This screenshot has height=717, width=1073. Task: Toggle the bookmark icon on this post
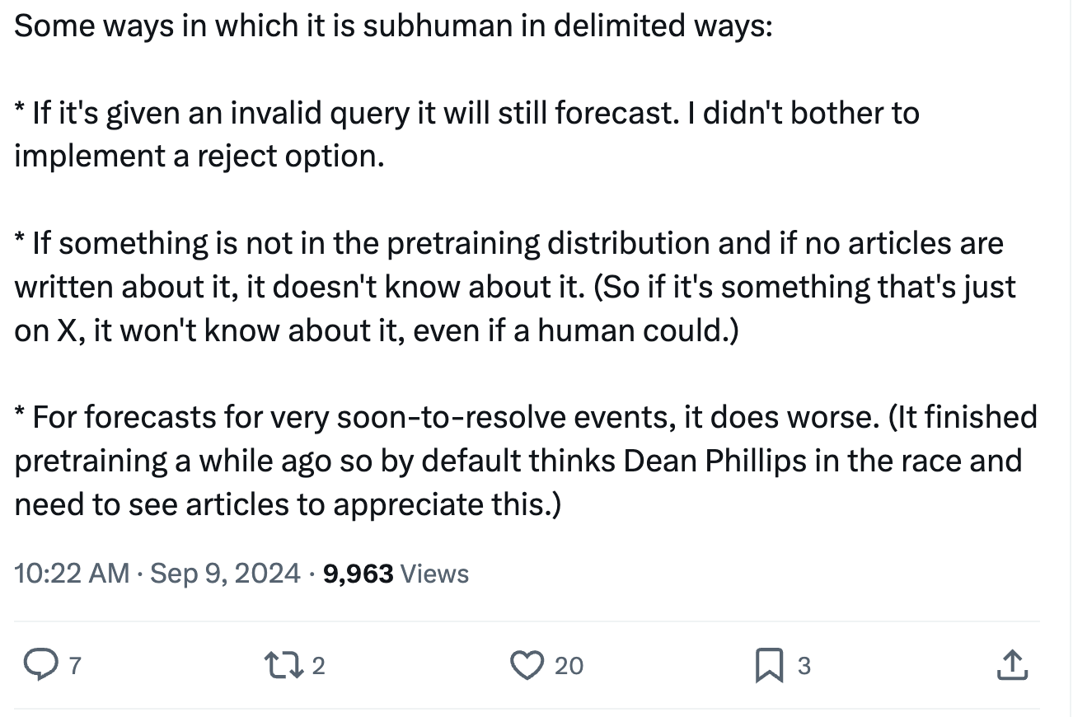coord(769,665)
